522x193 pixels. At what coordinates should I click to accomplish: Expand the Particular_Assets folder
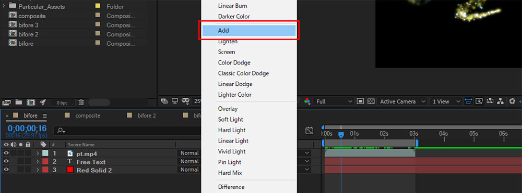[x=4, y=6]
